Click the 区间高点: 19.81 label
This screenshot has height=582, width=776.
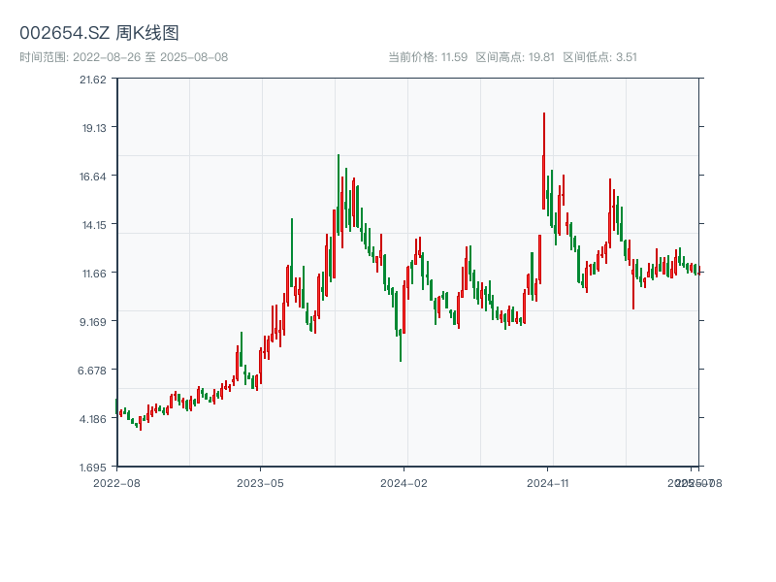515,57
